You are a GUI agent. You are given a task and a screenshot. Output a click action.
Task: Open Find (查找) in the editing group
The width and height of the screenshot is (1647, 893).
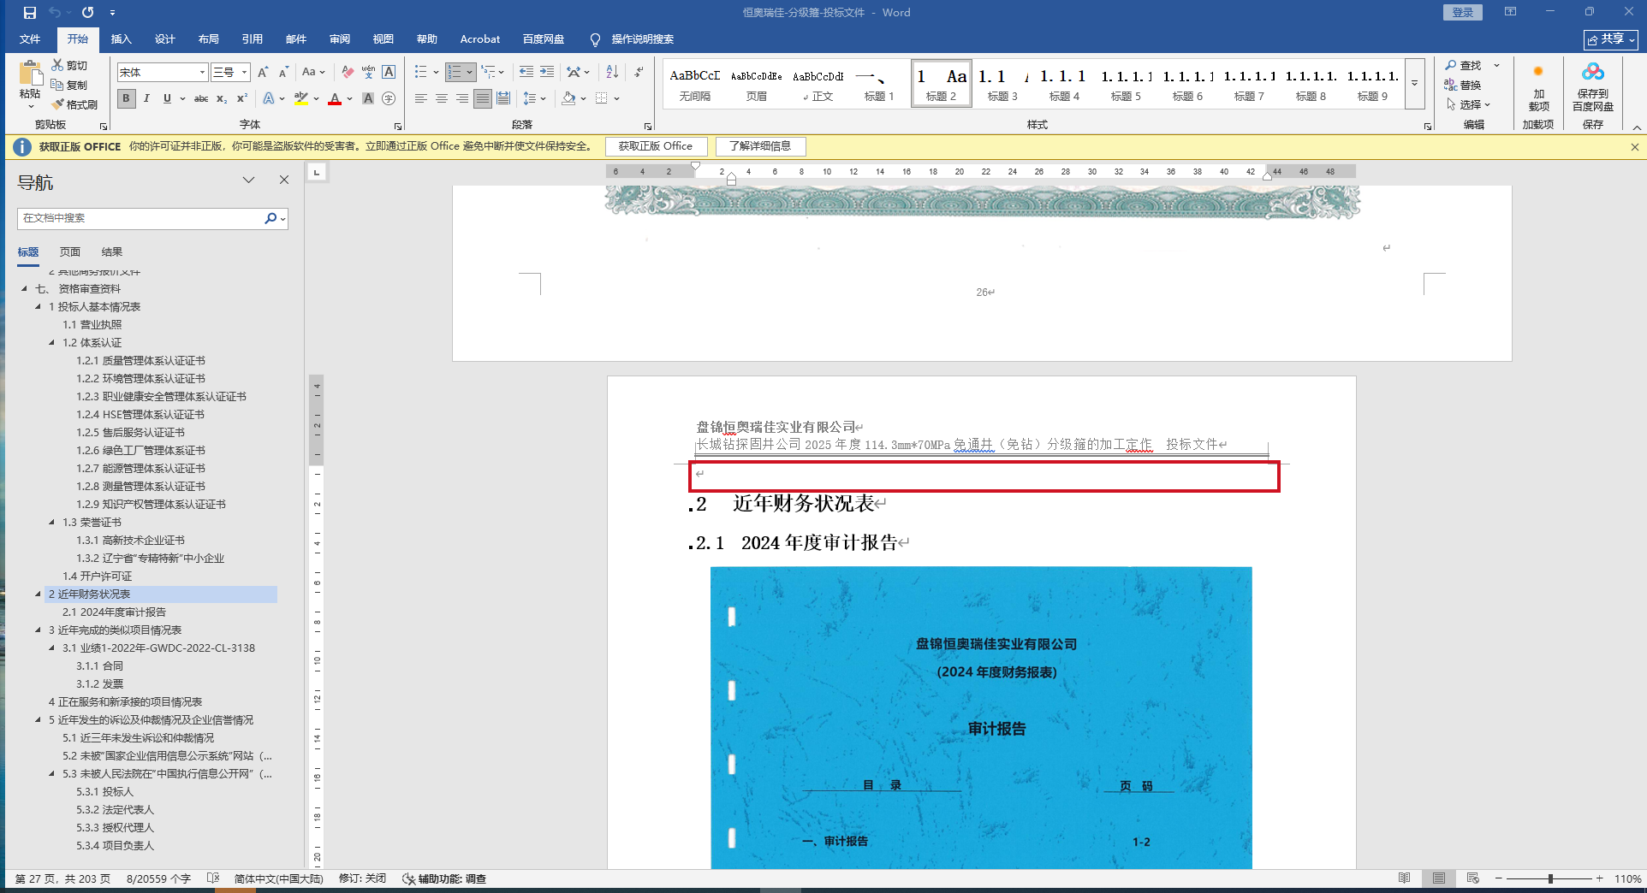click(x=1463, y=65)
